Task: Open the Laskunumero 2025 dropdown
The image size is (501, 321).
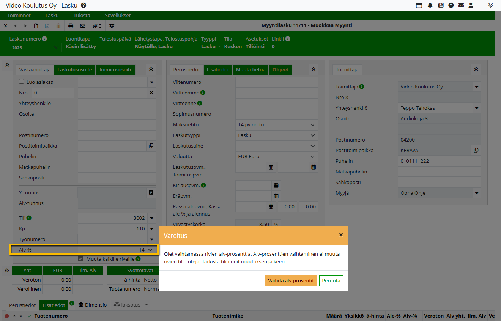Action: click(35, 48)
